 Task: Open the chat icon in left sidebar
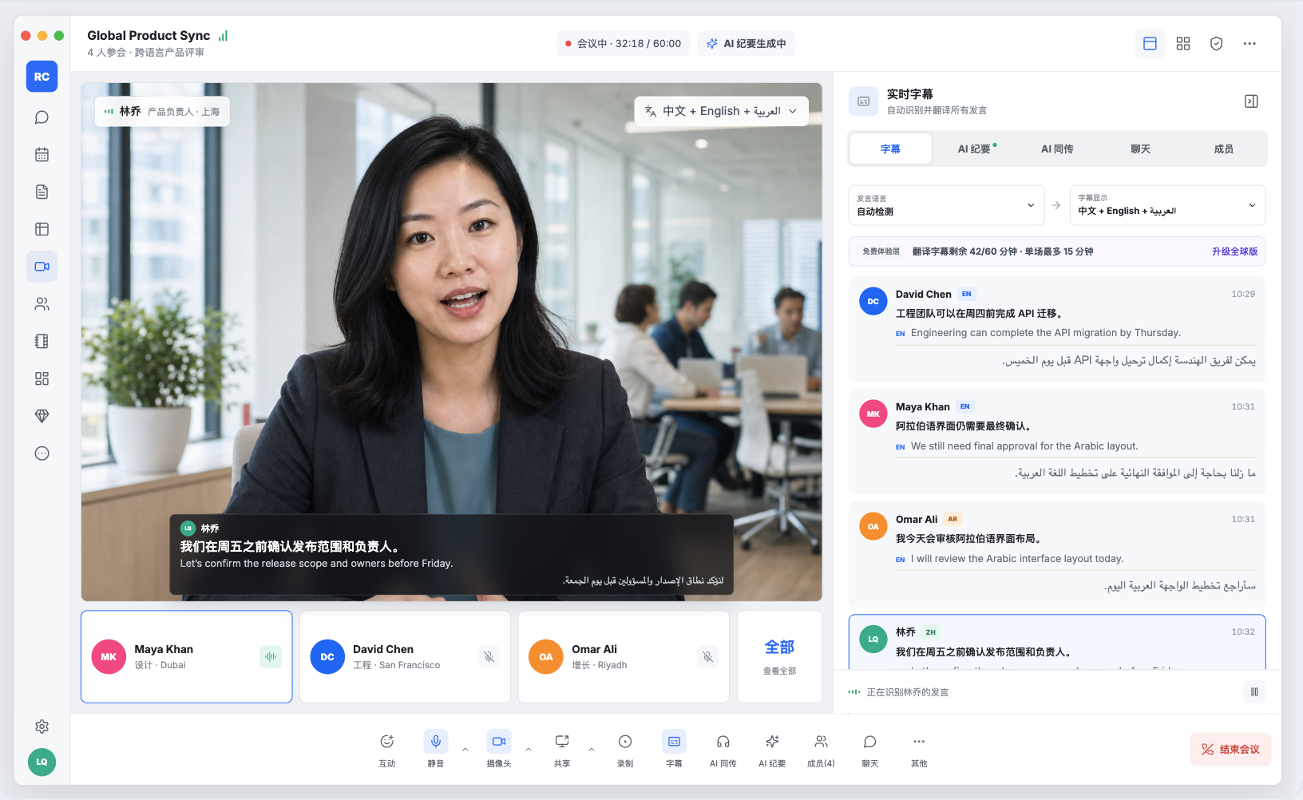click(42, 117)
